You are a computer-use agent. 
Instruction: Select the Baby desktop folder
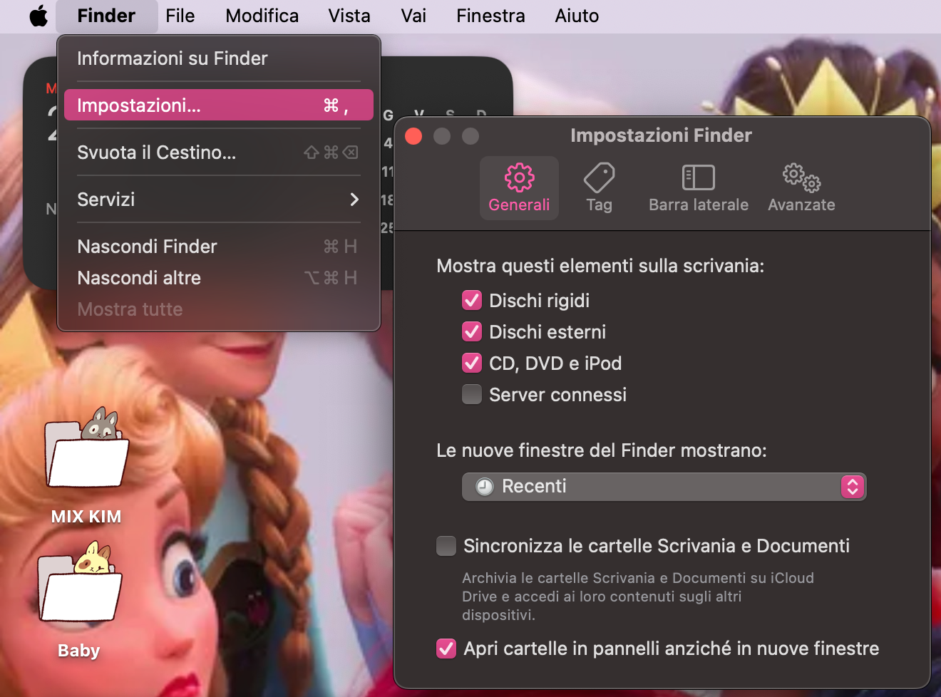(79, 600)
